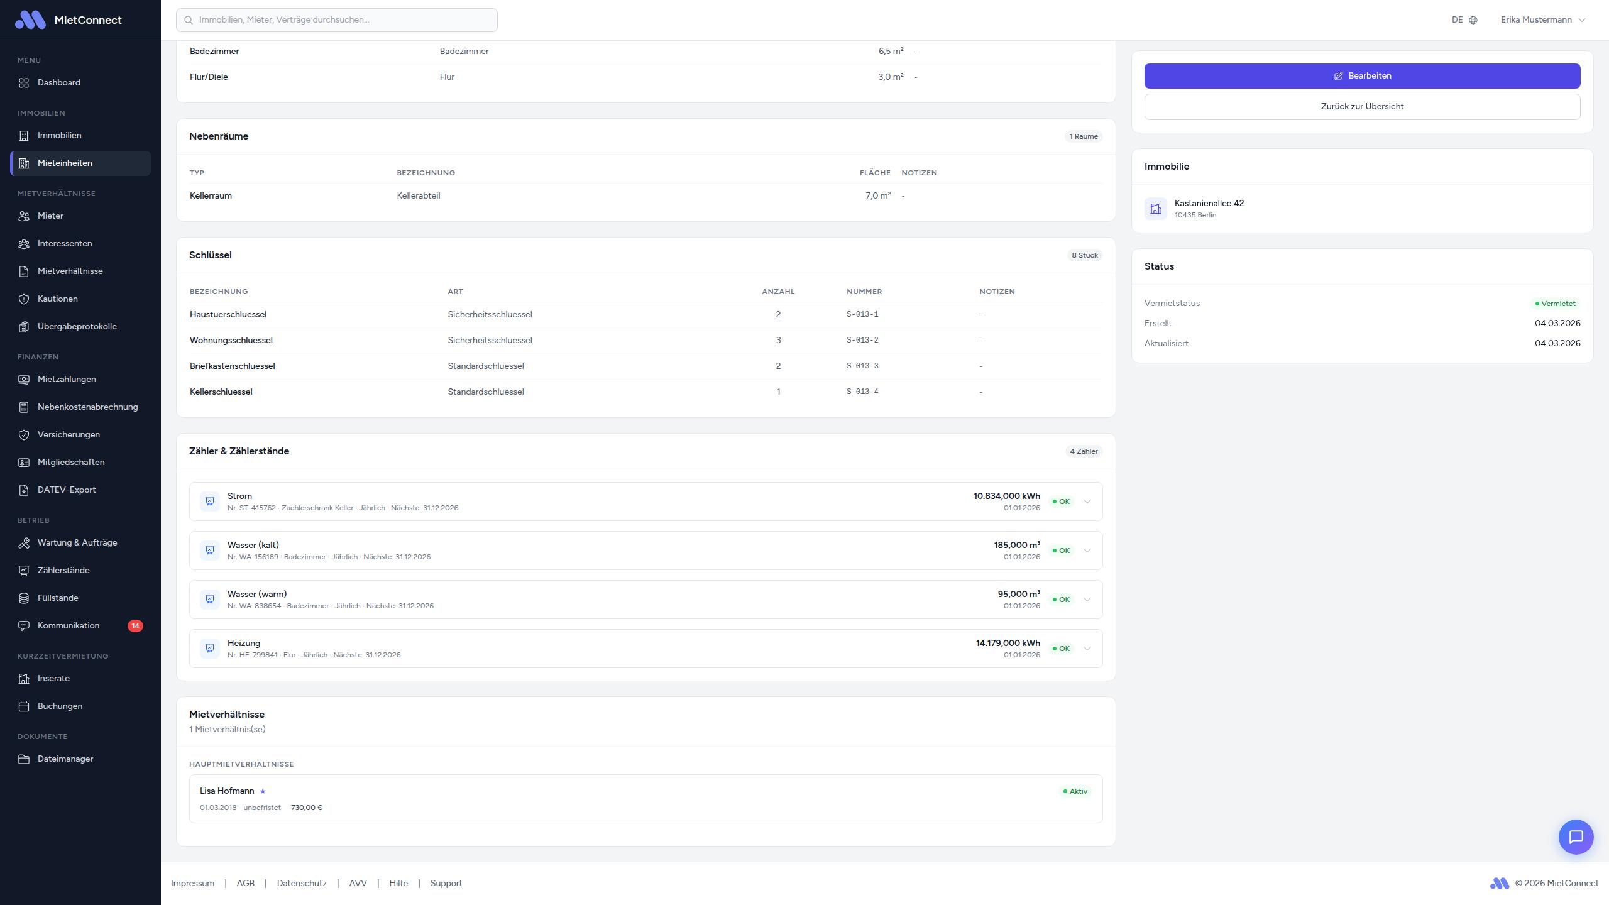1609x905 pixels.
Task: Open Zählerstände in the sidebar
Action: 63,571
